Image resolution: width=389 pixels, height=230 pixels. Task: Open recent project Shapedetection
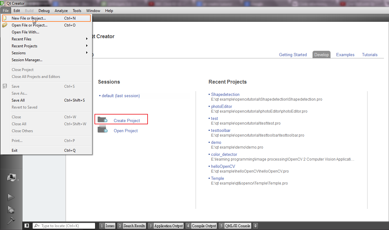pyautogui.click(x=225, y=94)
